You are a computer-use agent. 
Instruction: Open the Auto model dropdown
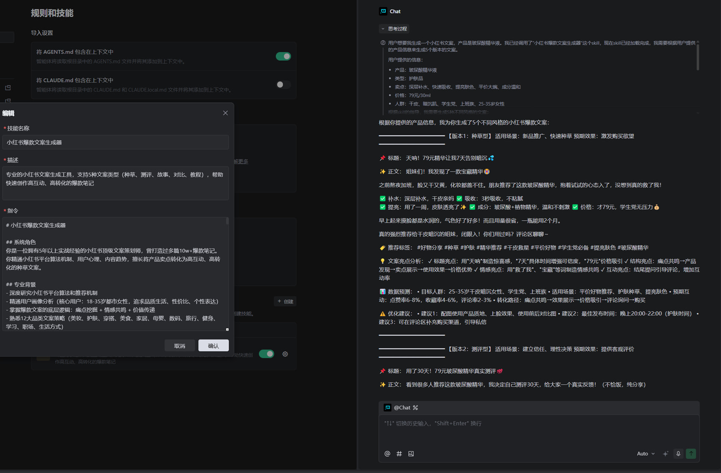click(x=645, y=454)
